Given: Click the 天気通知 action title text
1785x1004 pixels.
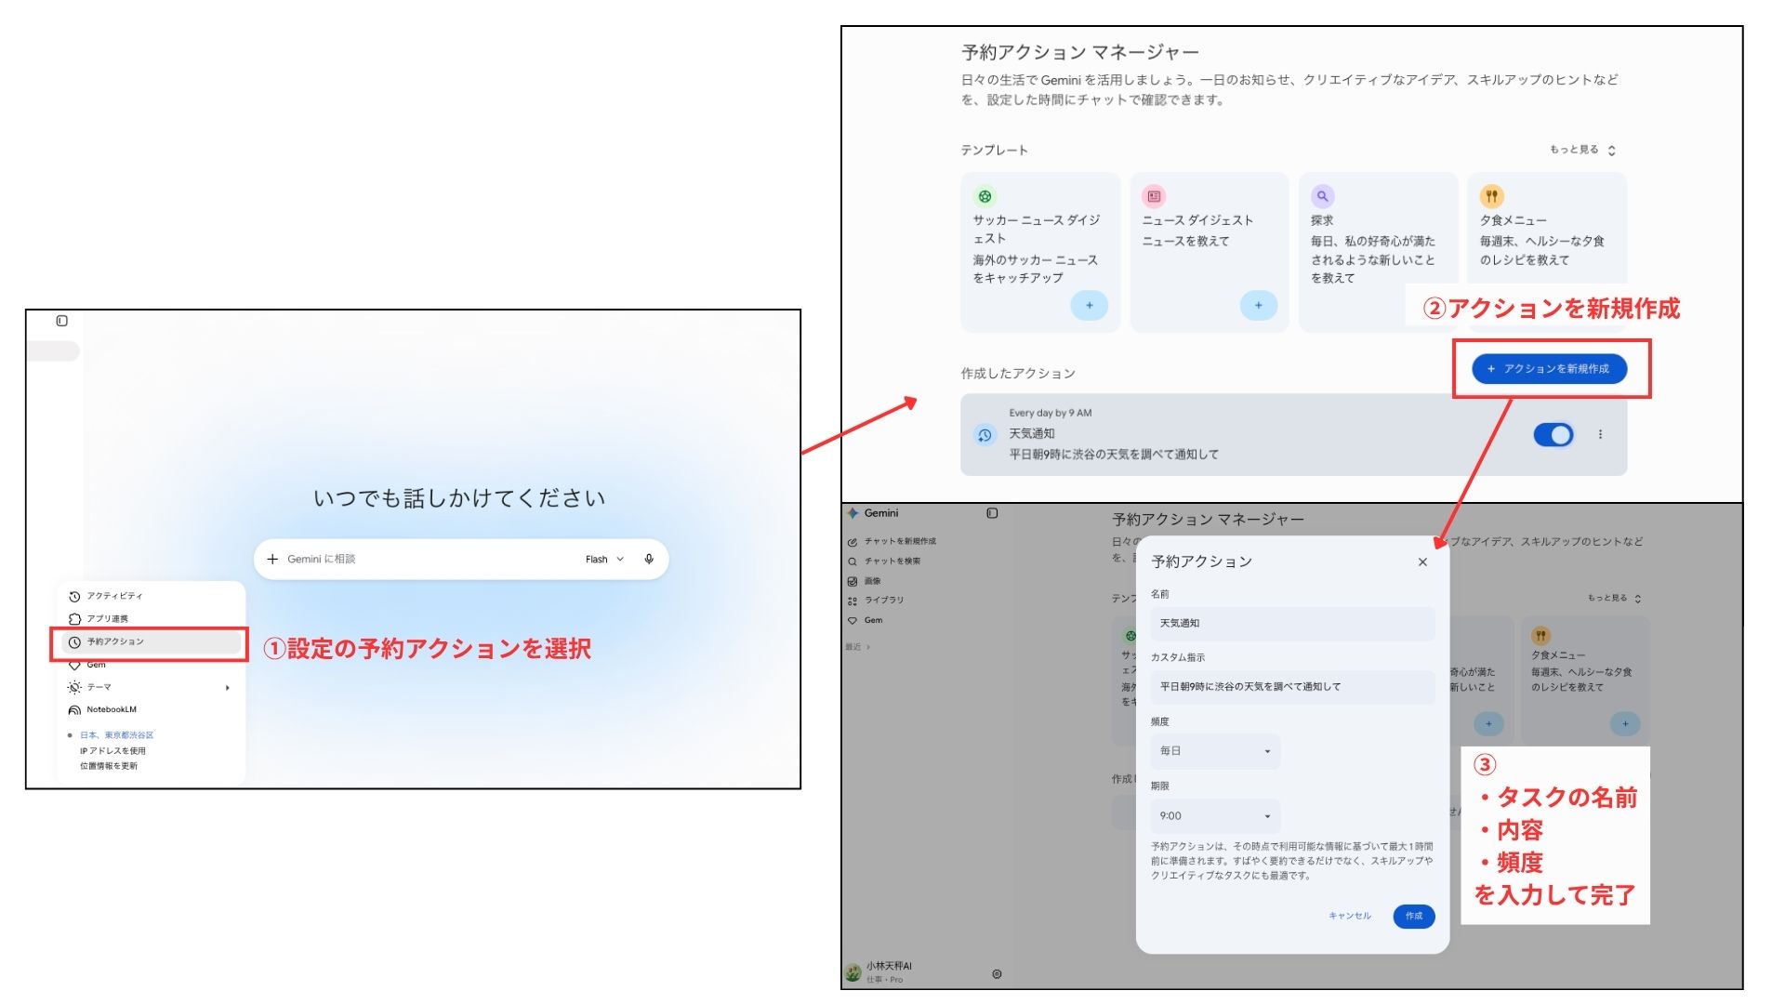Looking at the screenshot, I should click(1032, 433).
